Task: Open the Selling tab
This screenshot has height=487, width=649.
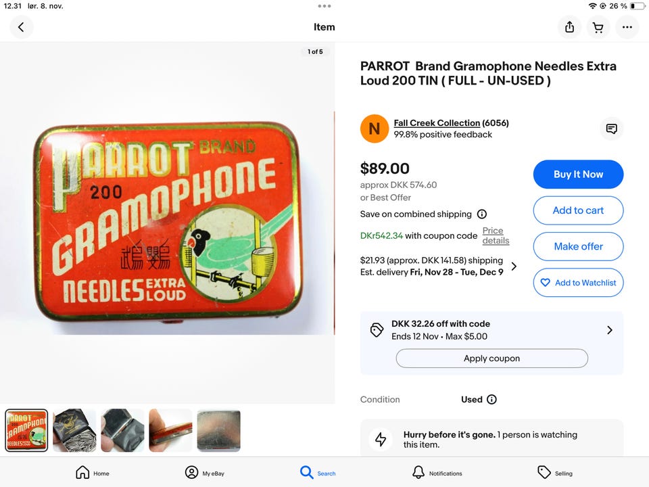Action: click(x=554, y=473)
